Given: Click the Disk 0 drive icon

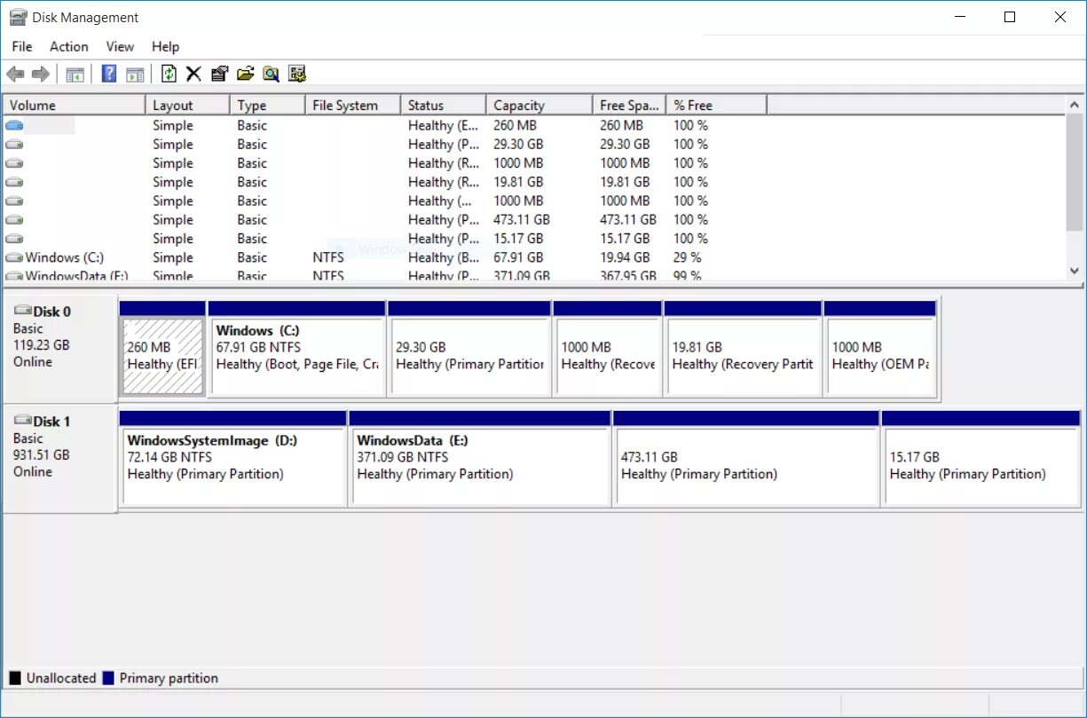Looking at the screenshot, I should pyautogui.click(x=22, y=311).
